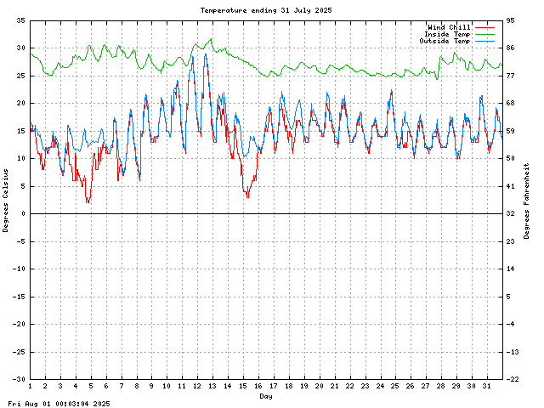This screenshot has height=408, width=544.
Task: Click the 95 value on the Fahrenheit axis
Action: click(510, 20)
